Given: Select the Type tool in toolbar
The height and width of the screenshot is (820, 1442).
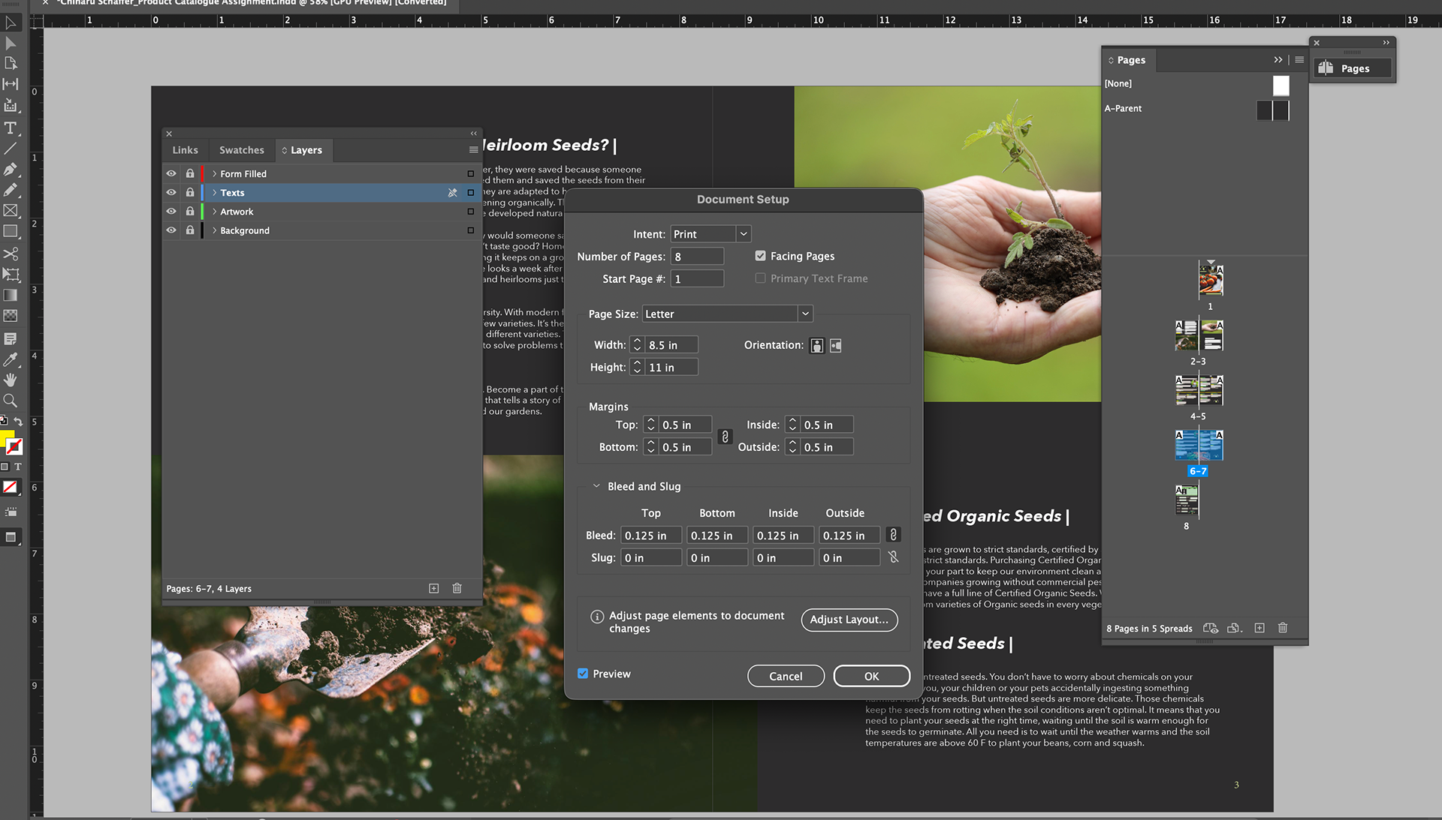Looking at the screenshot, I should tap(11, 128).
